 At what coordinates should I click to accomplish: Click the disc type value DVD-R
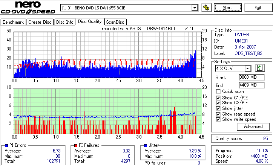click(x=242, y=35)
